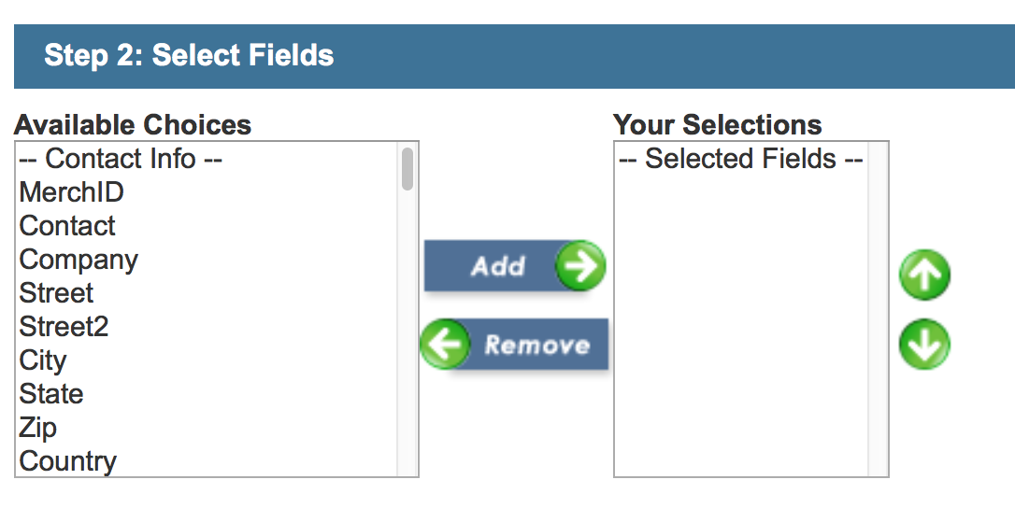Image resolution: width=1015 pixels, height=508 pixels.
Task: Click the -- Contact Info -- group header
Action: pyautogui.click(x=121, y=159)
